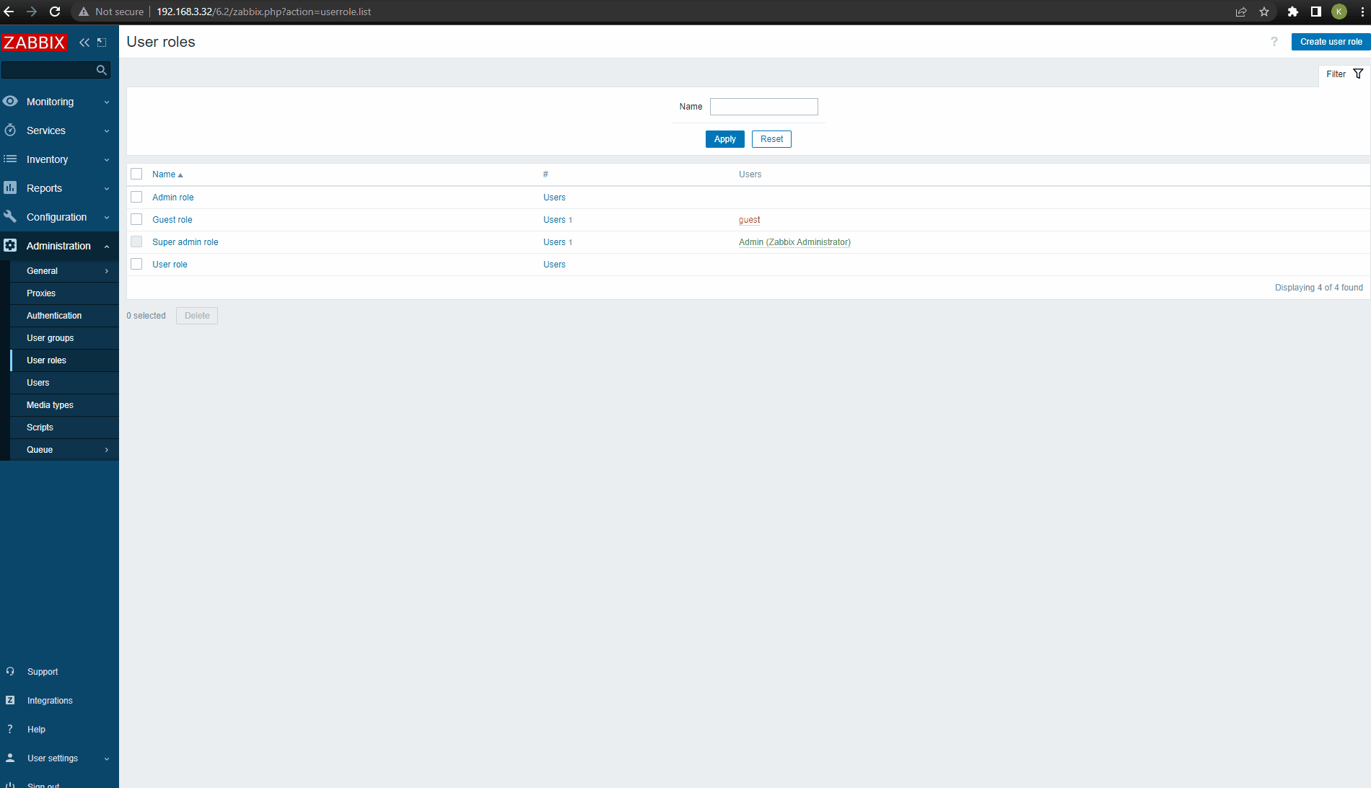Image resolution: width=1371 pixels, height=788 pixels.
Task: Open Media types menu item
Action: pos(50,405)
